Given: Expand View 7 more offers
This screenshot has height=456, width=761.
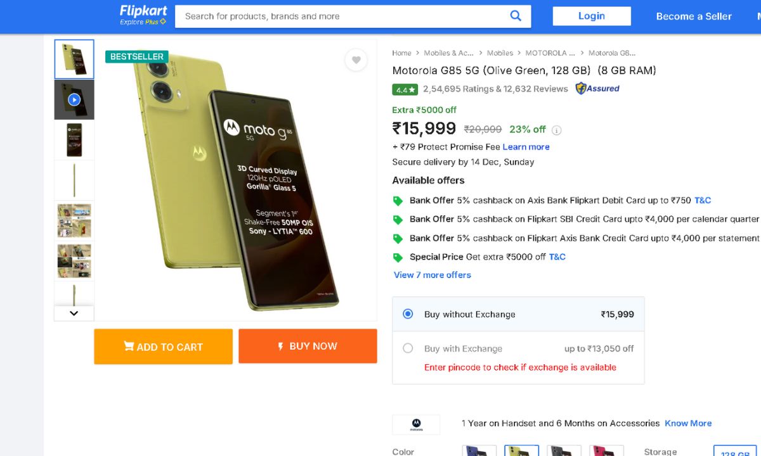Looking at the screenshot, I should point(433,275).
